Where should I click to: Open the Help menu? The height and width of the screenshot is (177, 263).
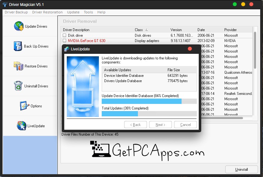tap(101, 12)
